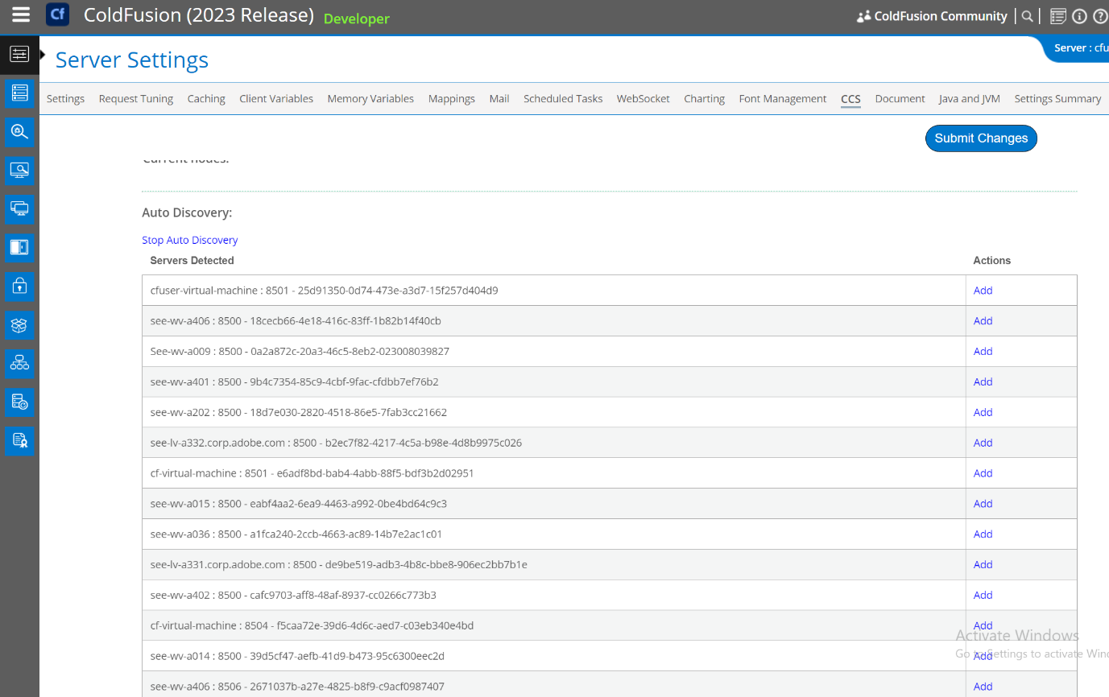Add the cfuser-virtual-machine detected server

click(x=983, y=290)
